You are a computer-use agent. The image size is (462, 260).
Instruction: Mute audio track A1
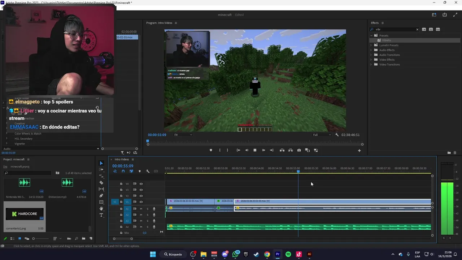tap(141, 209)
